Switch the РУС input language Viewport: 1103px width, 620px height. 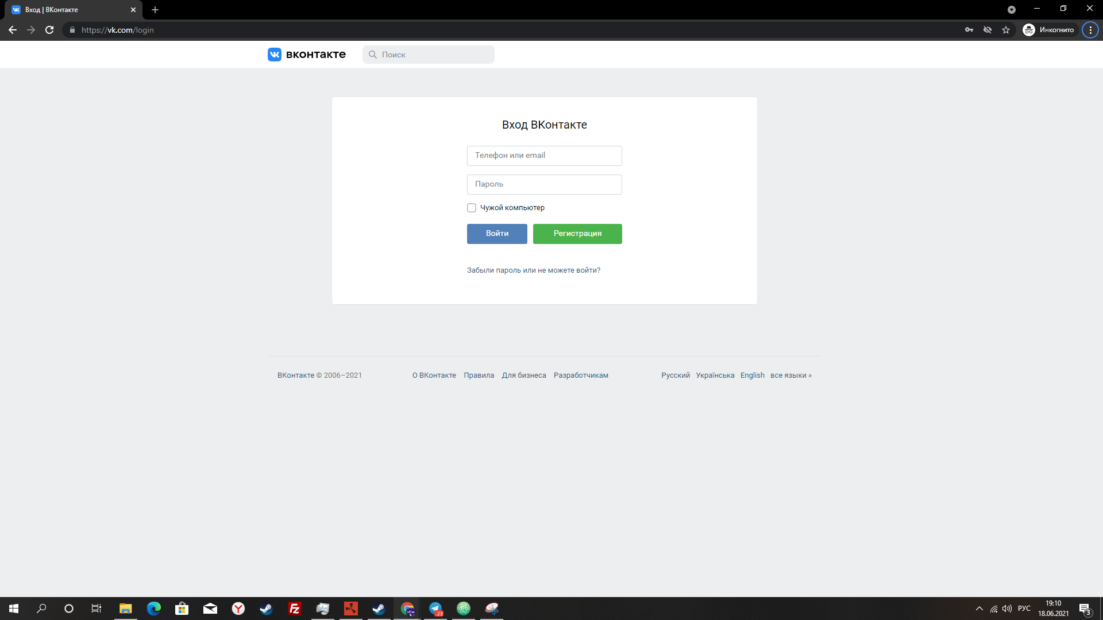click(1024, 609)
